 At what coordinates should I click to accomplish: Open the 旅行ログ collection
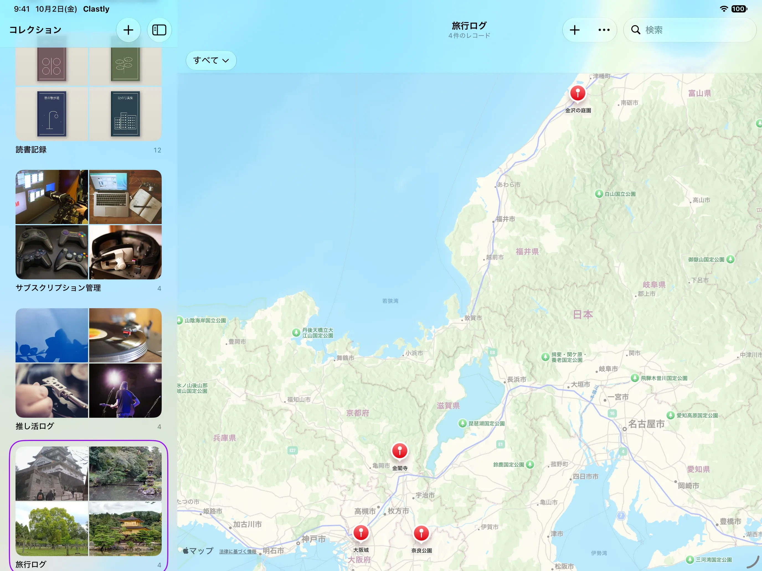[x=89, y=506]
